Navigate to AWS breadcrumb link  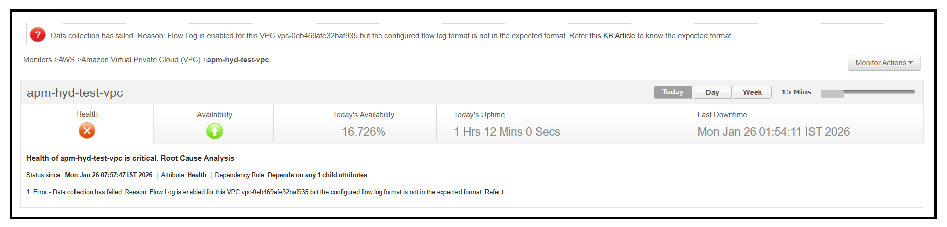[66, 60]
